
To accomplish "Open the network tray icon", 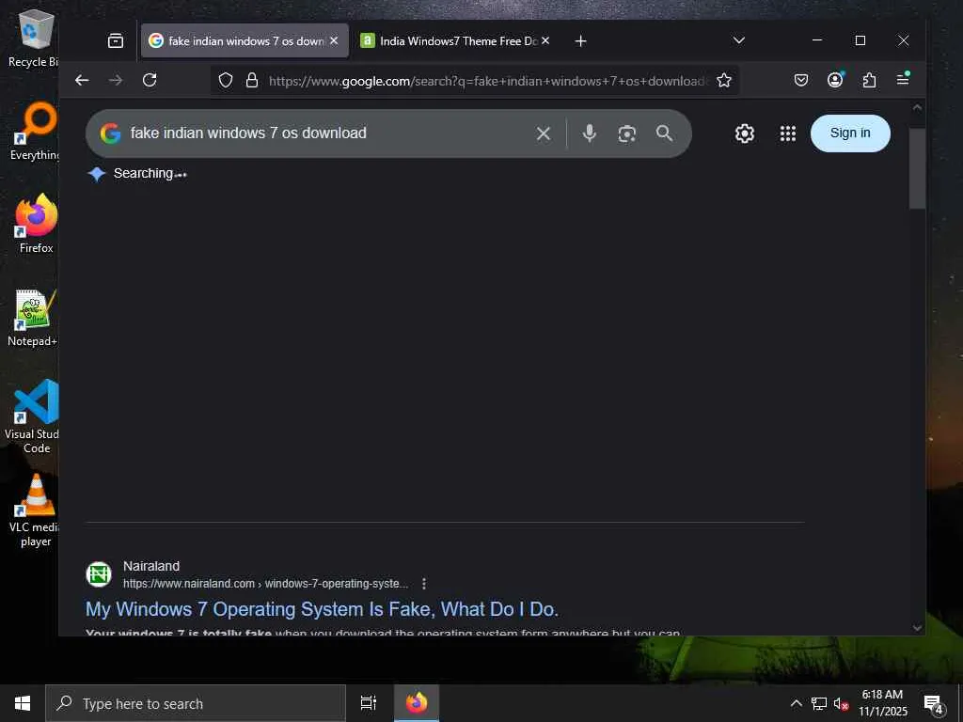I will (x=819, y=703).
